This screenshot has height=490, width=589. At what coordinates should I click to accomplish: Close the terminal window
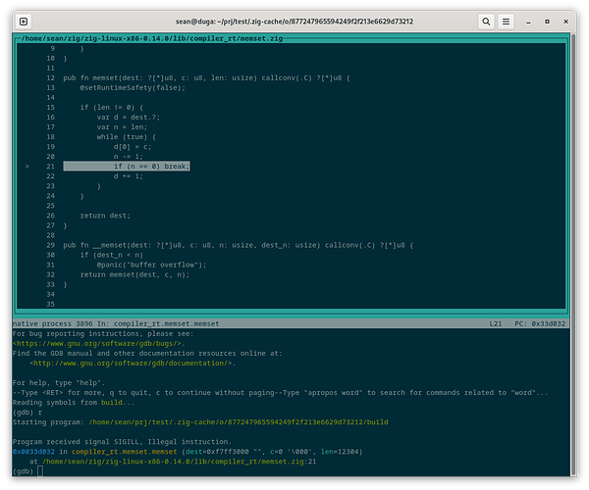coord(565,22)
